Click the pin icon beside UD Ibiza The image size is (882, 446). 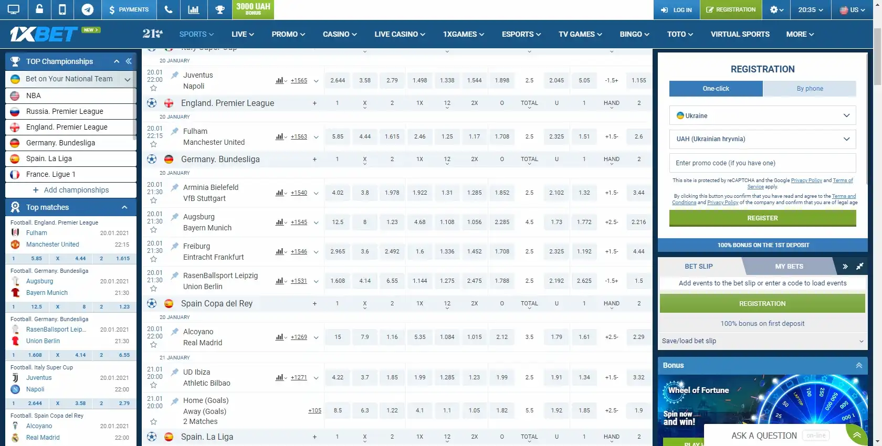[x=175, y=372]
